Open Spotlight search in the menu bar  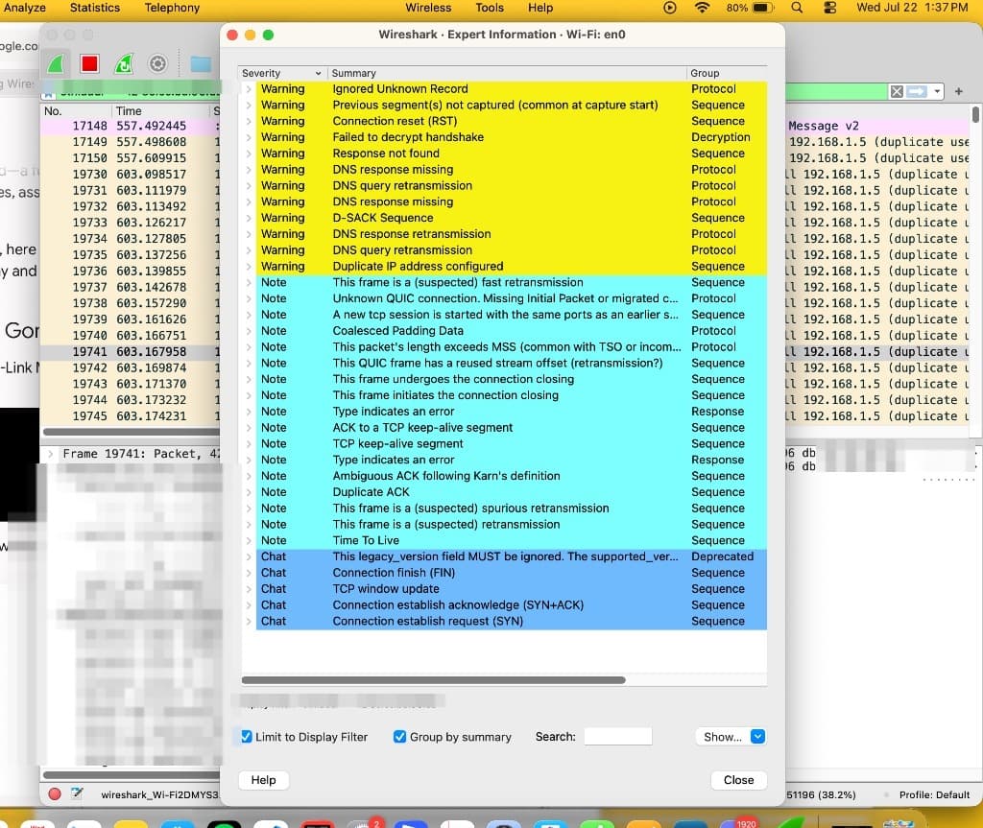[796, 8]
